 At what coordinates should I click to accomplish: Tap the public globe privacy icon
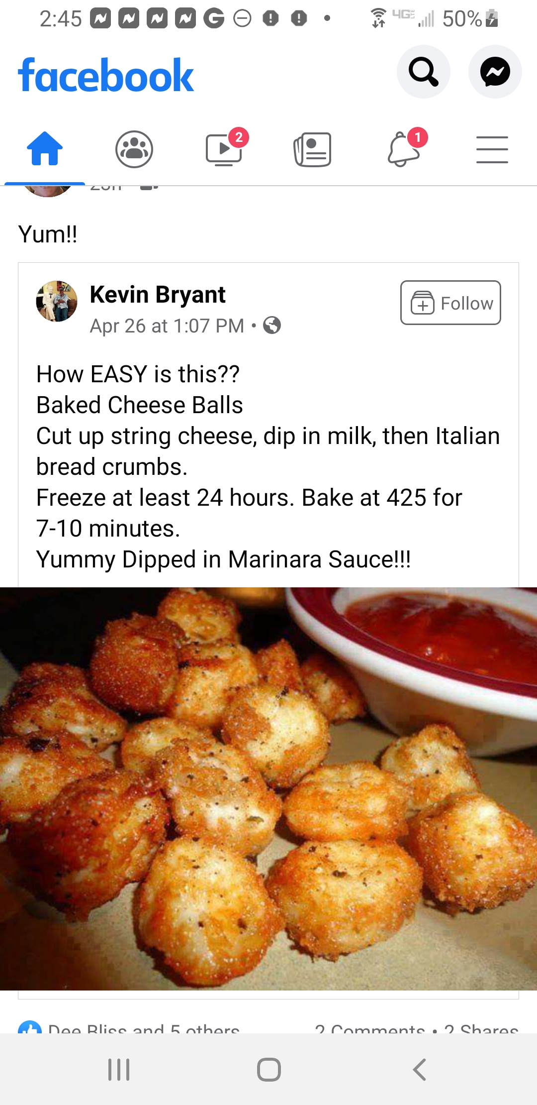272,326
